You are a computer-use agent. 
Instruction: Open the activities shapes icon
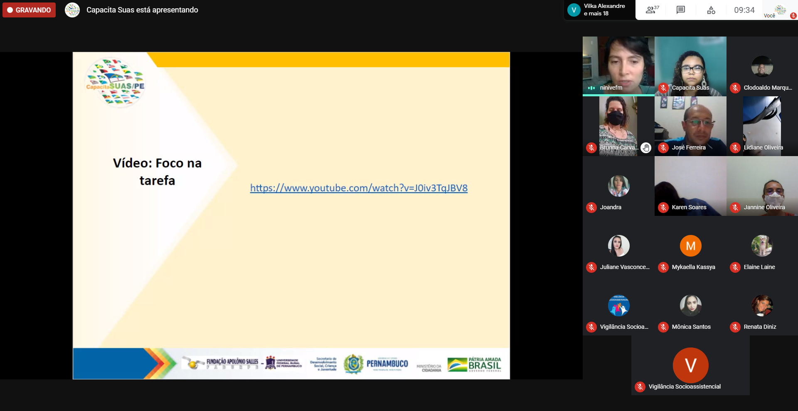click(x=711, y=10)
